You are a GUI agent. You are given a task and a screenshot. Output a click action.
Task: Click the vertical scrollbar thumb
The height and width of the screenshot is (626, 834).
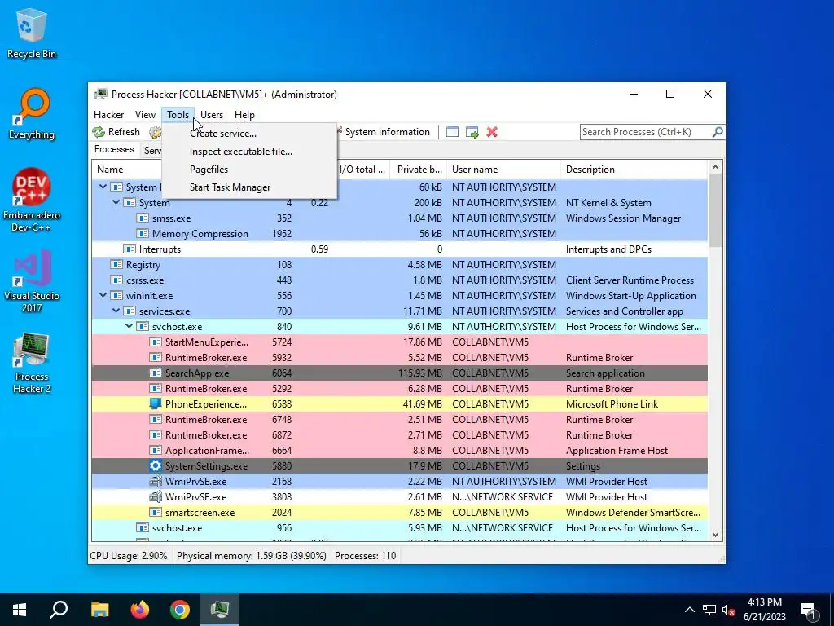(715, 211)
